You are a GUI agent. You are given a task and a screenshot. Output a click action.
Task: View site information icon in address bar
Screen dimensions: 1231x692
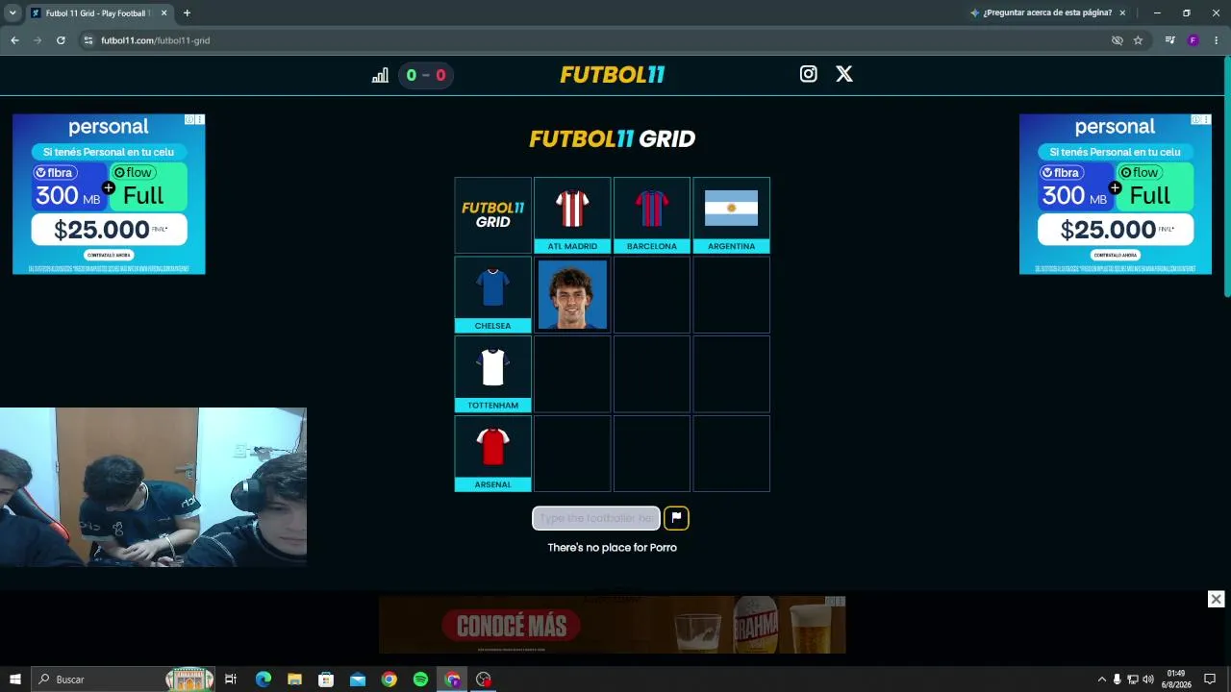(x=88, y=40)
